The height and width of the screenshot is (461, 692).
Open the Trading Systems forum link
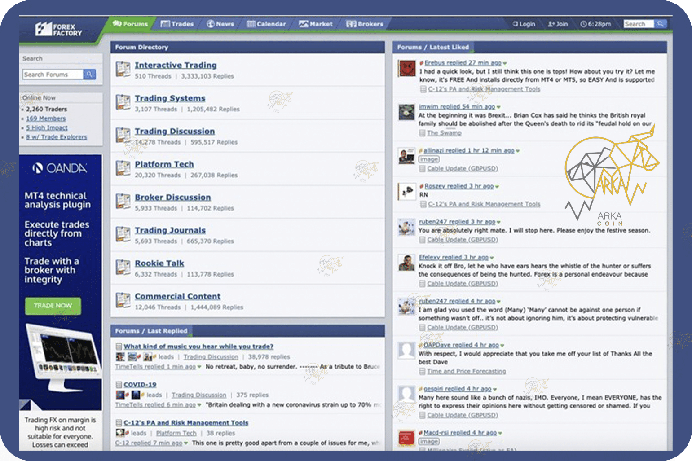[170, 98]
